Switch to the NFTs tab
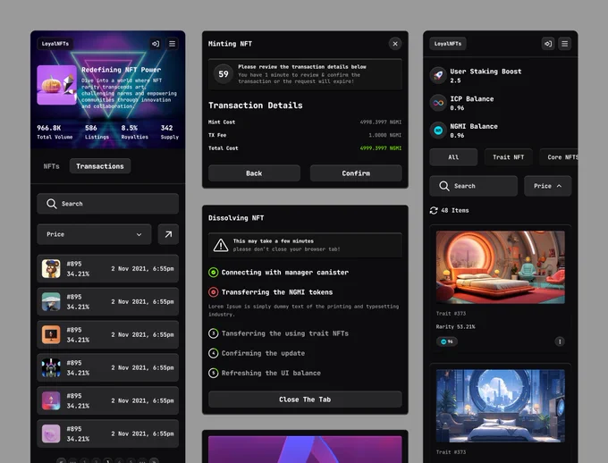 (52, 166)
